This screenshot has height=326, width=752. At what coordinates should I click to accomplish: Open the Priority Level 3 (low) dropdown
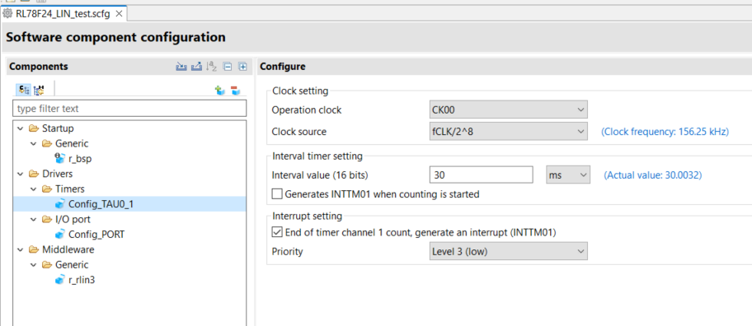pos(508,251)
